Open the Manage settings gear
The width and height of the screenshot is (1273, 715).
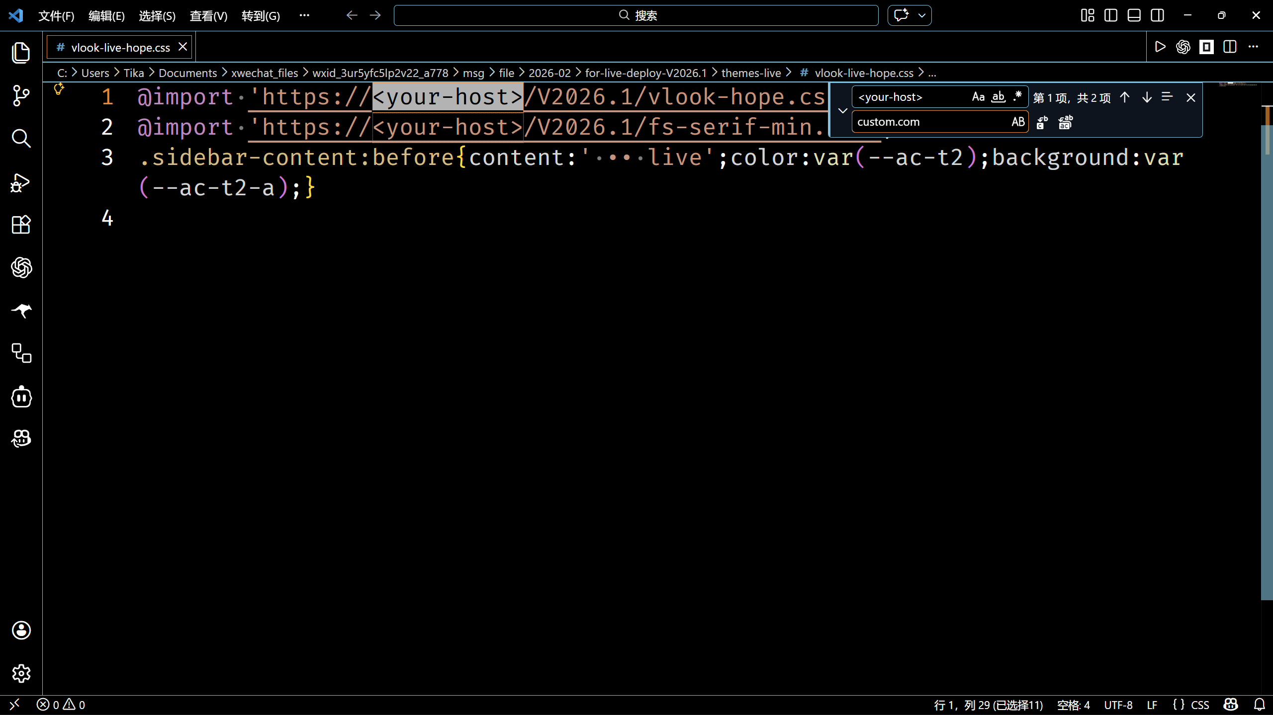click(x=21, y=673)
